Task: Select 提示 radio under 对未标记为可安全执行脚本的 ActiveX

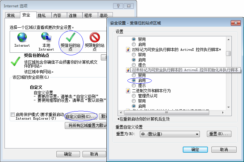Action: (134, 85)
